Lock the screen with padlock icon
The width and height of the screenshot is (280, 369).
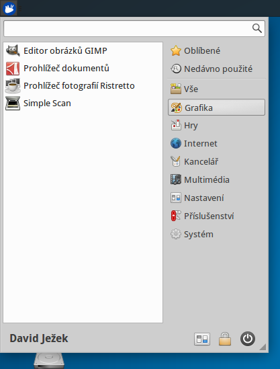225,339
